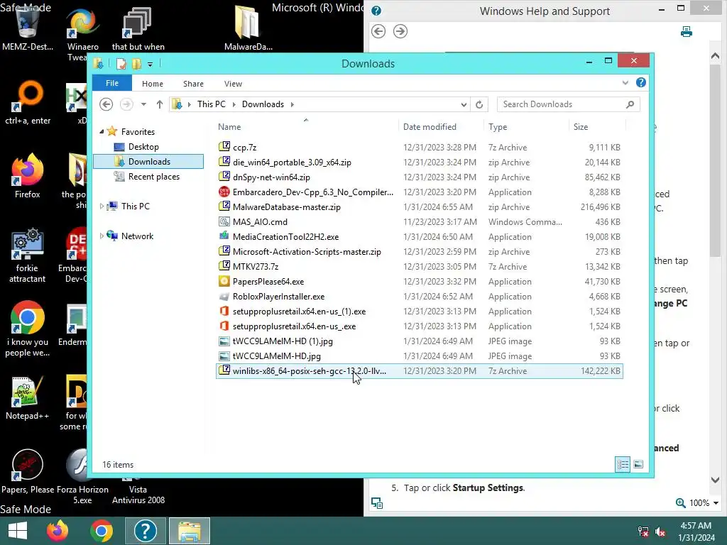Click the taskbar clock and date
The width and height of the screenshot is (727, 545).
pyautogui.click(x=696, y=532)
